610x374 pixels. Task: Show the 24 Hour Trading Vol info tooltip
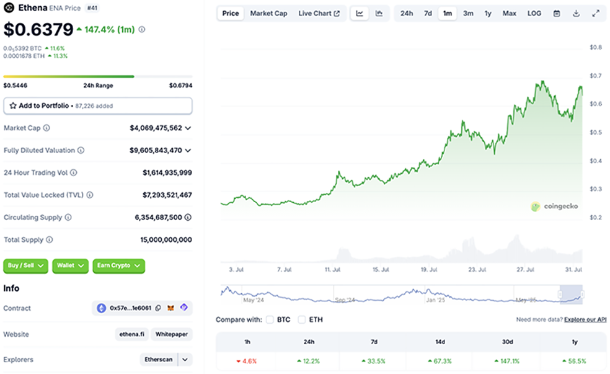pyautogui.click(x=74, y=172)
